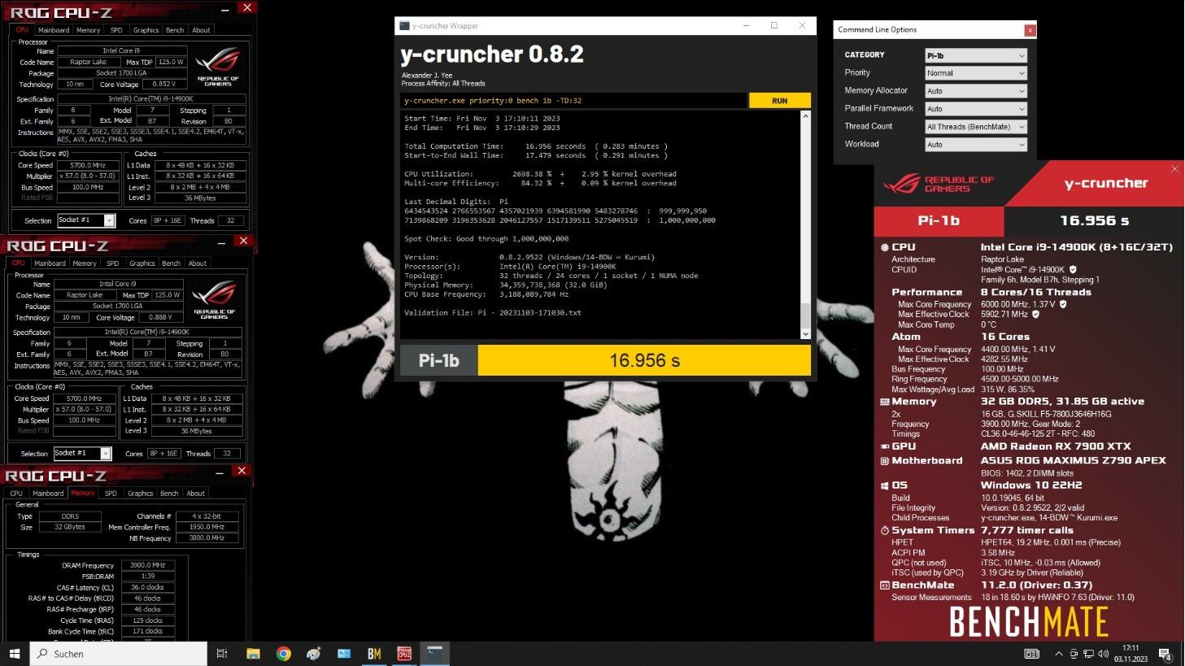Open the Thread Count dropdown
This screenshot has height=666, width=1185.
(976, 127)
